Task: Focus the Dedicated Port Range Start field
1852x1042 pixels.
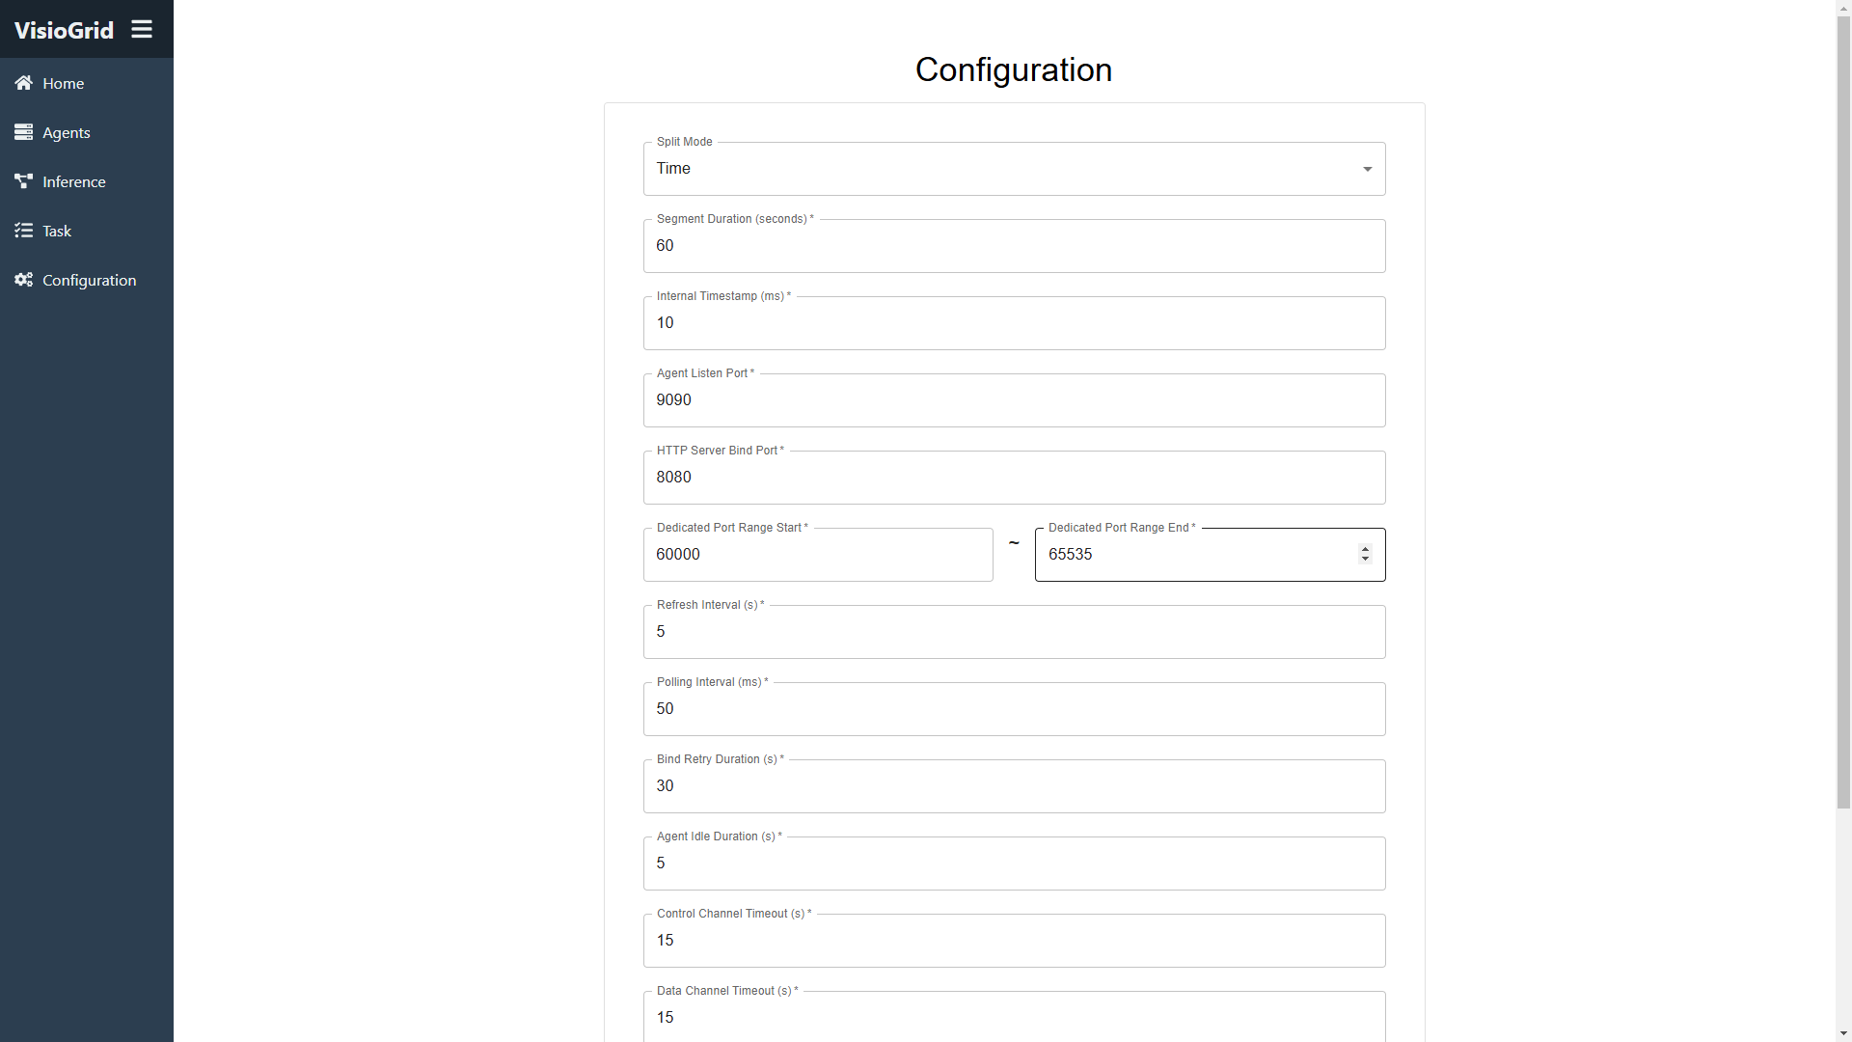Action: coord(818,555)
